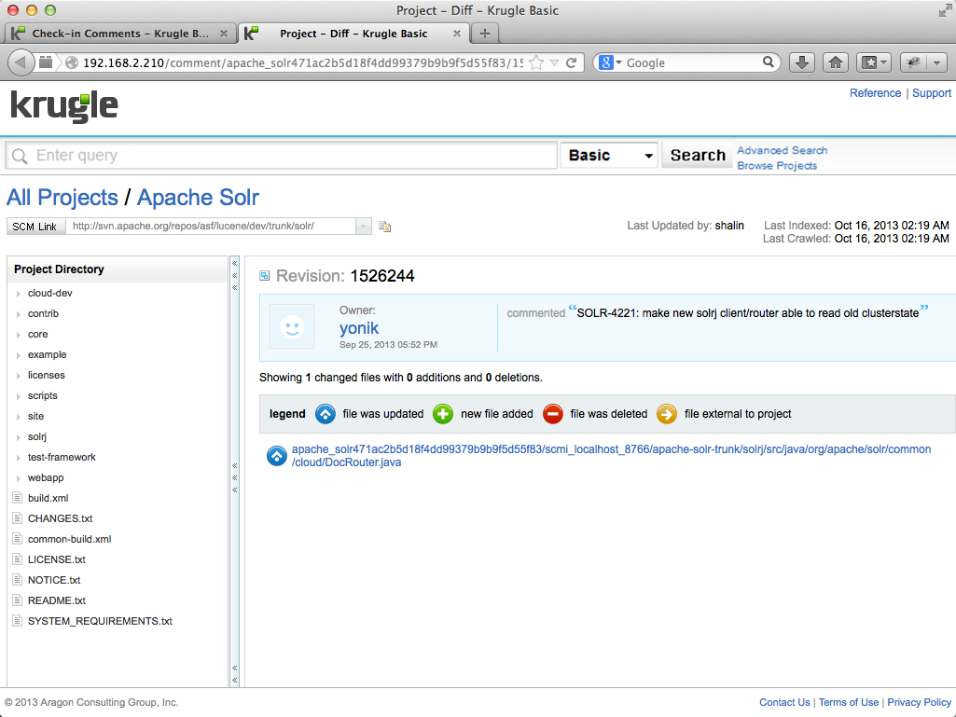Close the Check-in Comments tab
The width and height of the screenshot is (956, 717).
(224, 34)
